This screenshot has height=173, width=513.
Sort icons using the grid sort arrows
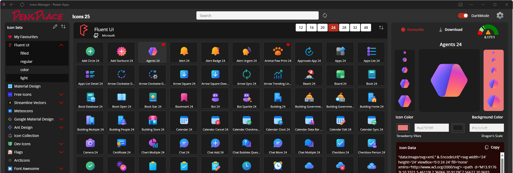click(381, 28)
